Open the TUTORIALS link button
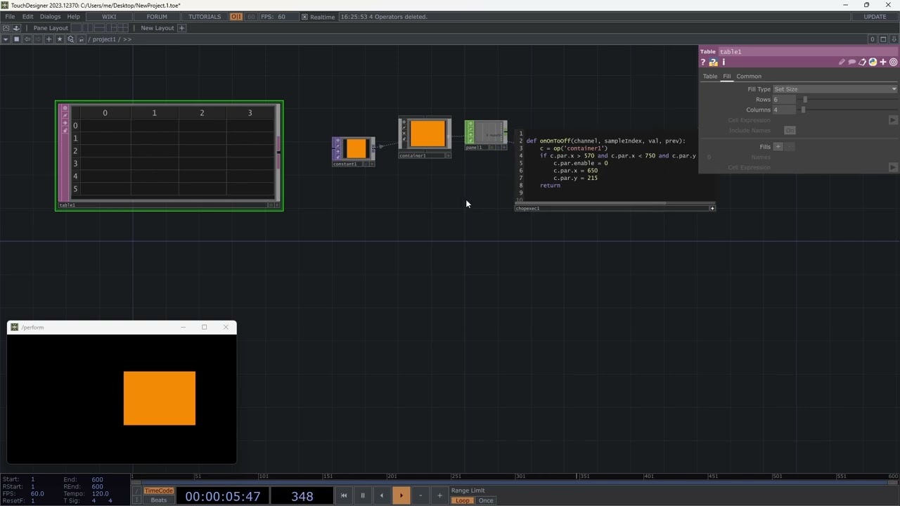Viewport: 900px width, 506px height. click(205, 17)
